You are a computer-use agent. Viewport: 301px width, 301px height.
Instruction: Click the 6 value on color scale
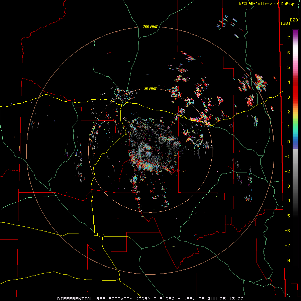tap(289, 53)
